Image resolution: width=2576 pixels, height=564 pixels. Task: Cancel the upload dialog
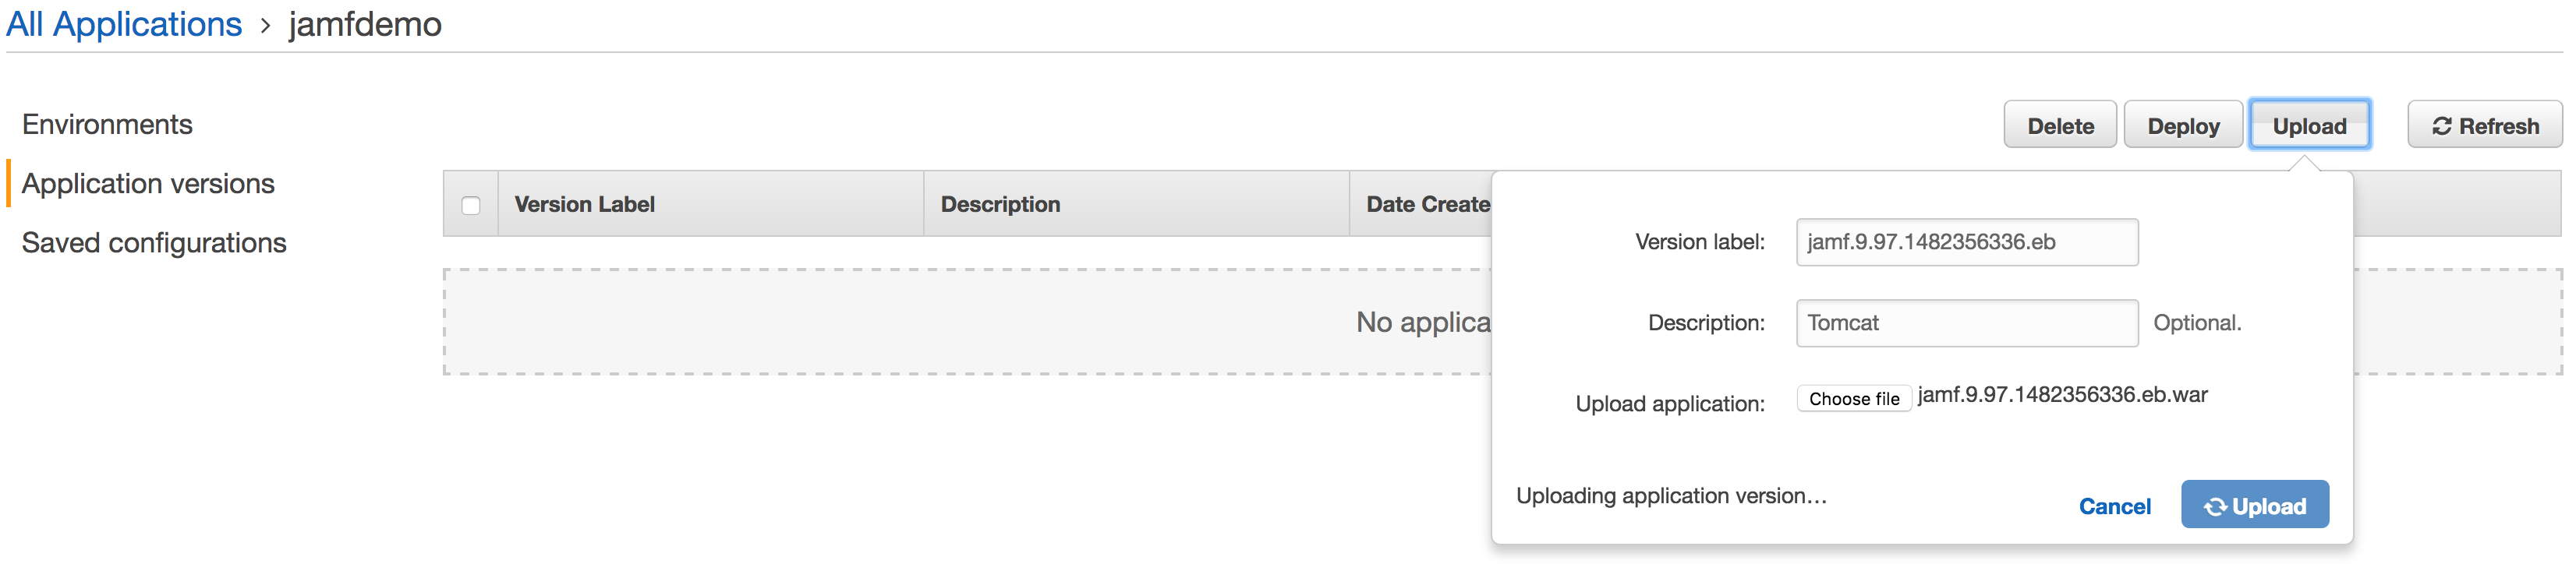coord(2115,507)
